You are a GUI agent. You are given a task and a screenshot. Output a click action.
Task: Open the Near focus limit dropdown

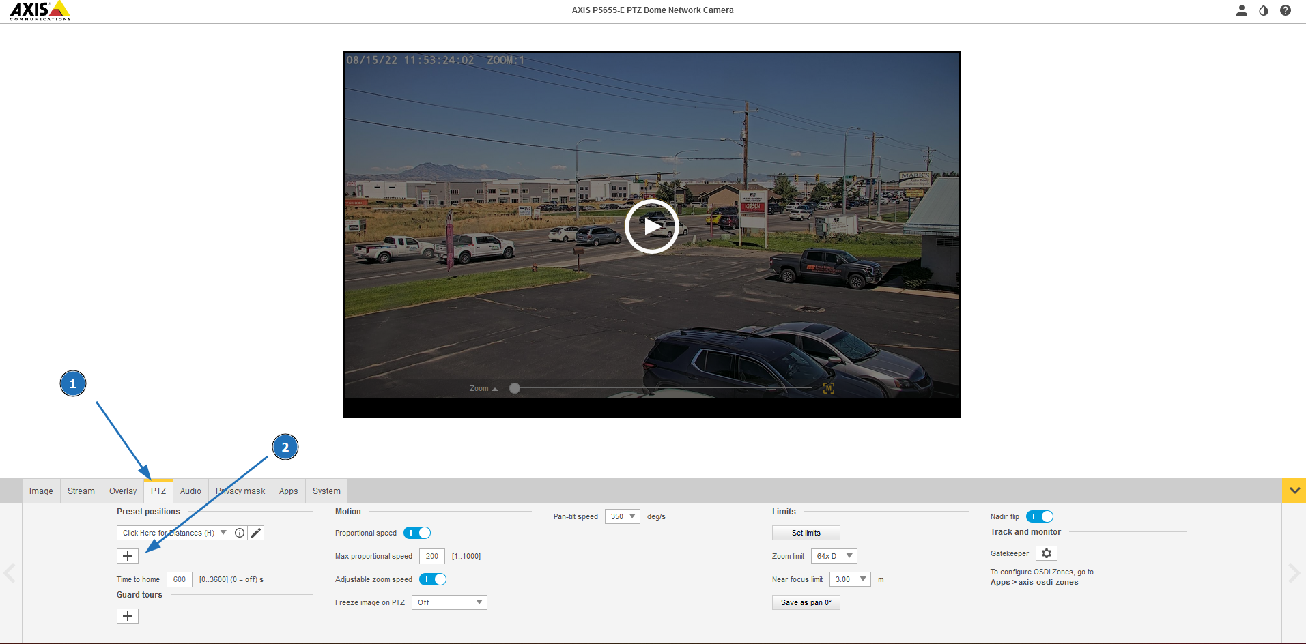pos(850,579)
